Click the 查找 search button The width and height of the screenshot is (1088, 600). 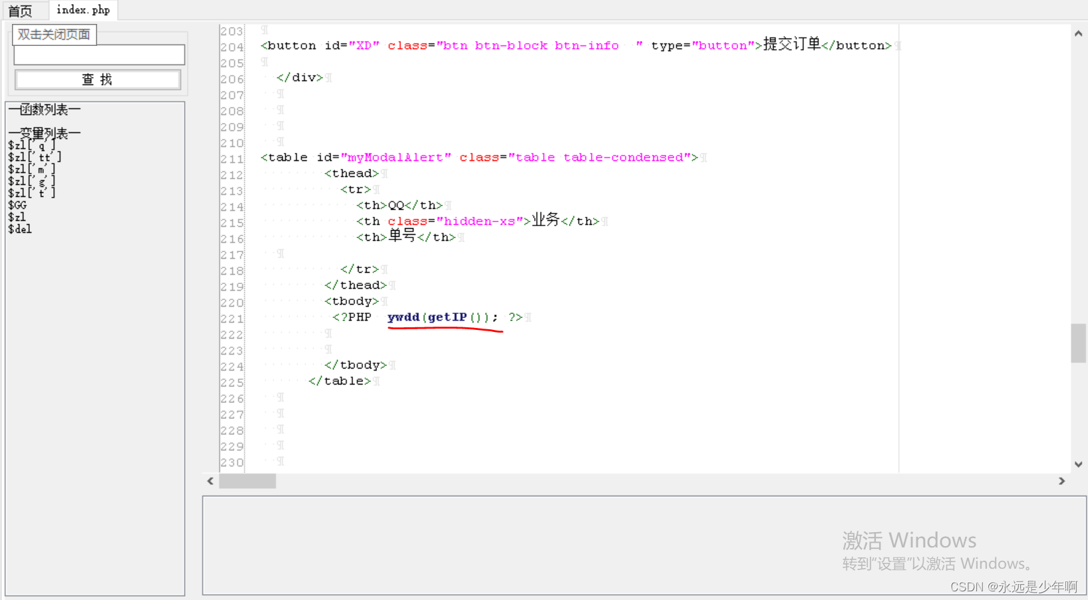[x=97, y=79]
